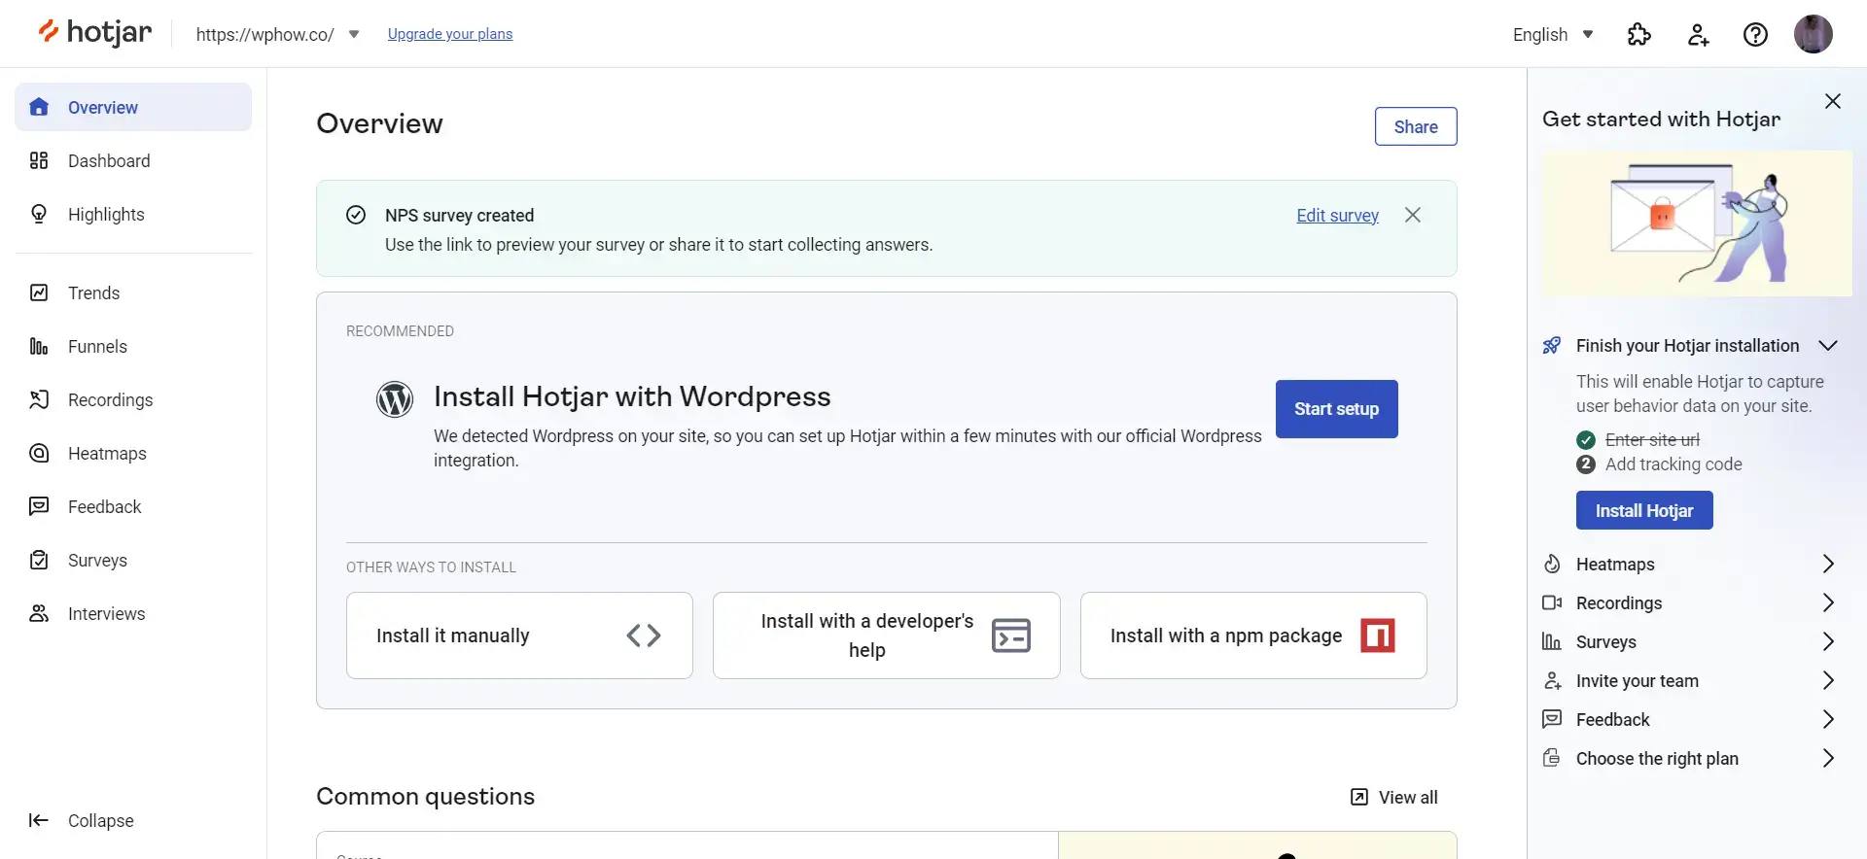The image size is (1867, 859).
Task: Open Interviews in the sidebar
Action: [133, 613]
